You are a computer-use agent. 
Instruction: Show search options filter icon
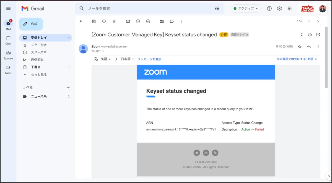click(x=217, y=9)
